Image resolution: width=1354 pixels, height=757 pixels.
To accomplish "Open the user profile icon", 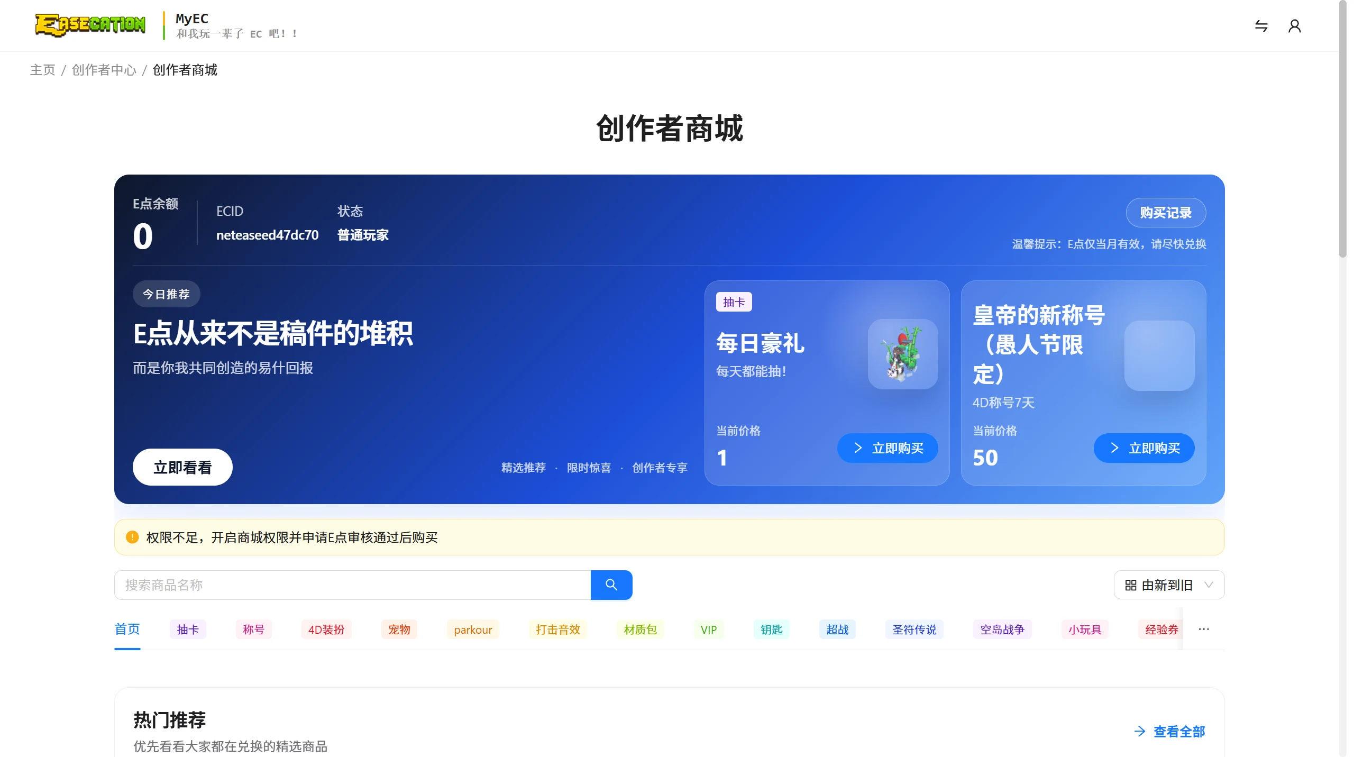I will (1294, 25).
